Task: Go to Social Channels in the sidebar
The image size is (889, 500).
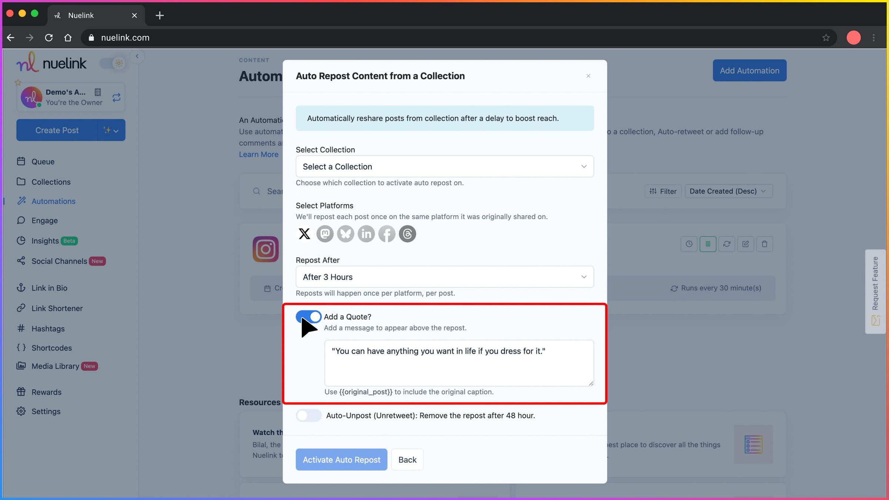Action: click(61, 261)
